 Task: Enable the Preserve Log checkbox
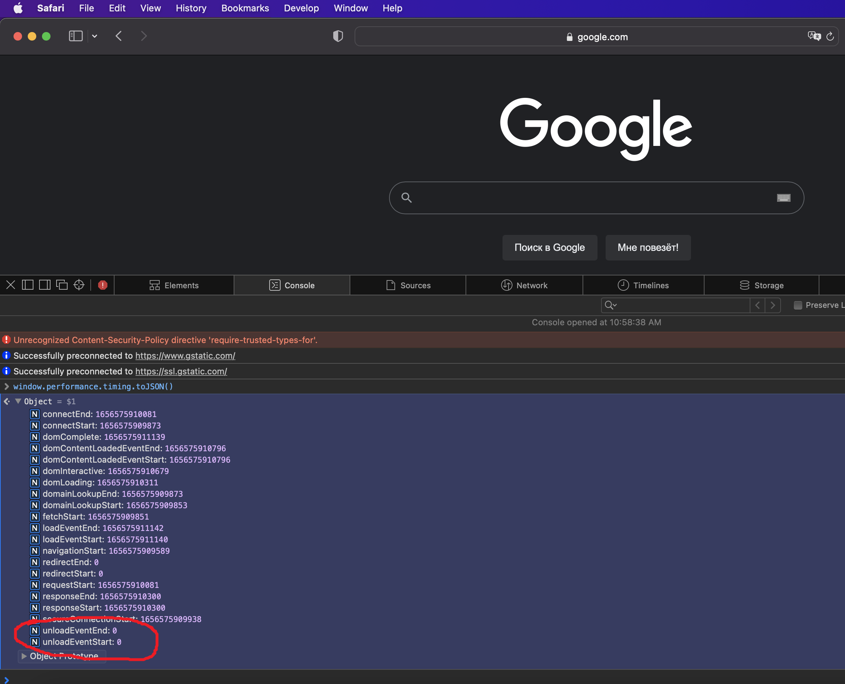pos(798,305)
